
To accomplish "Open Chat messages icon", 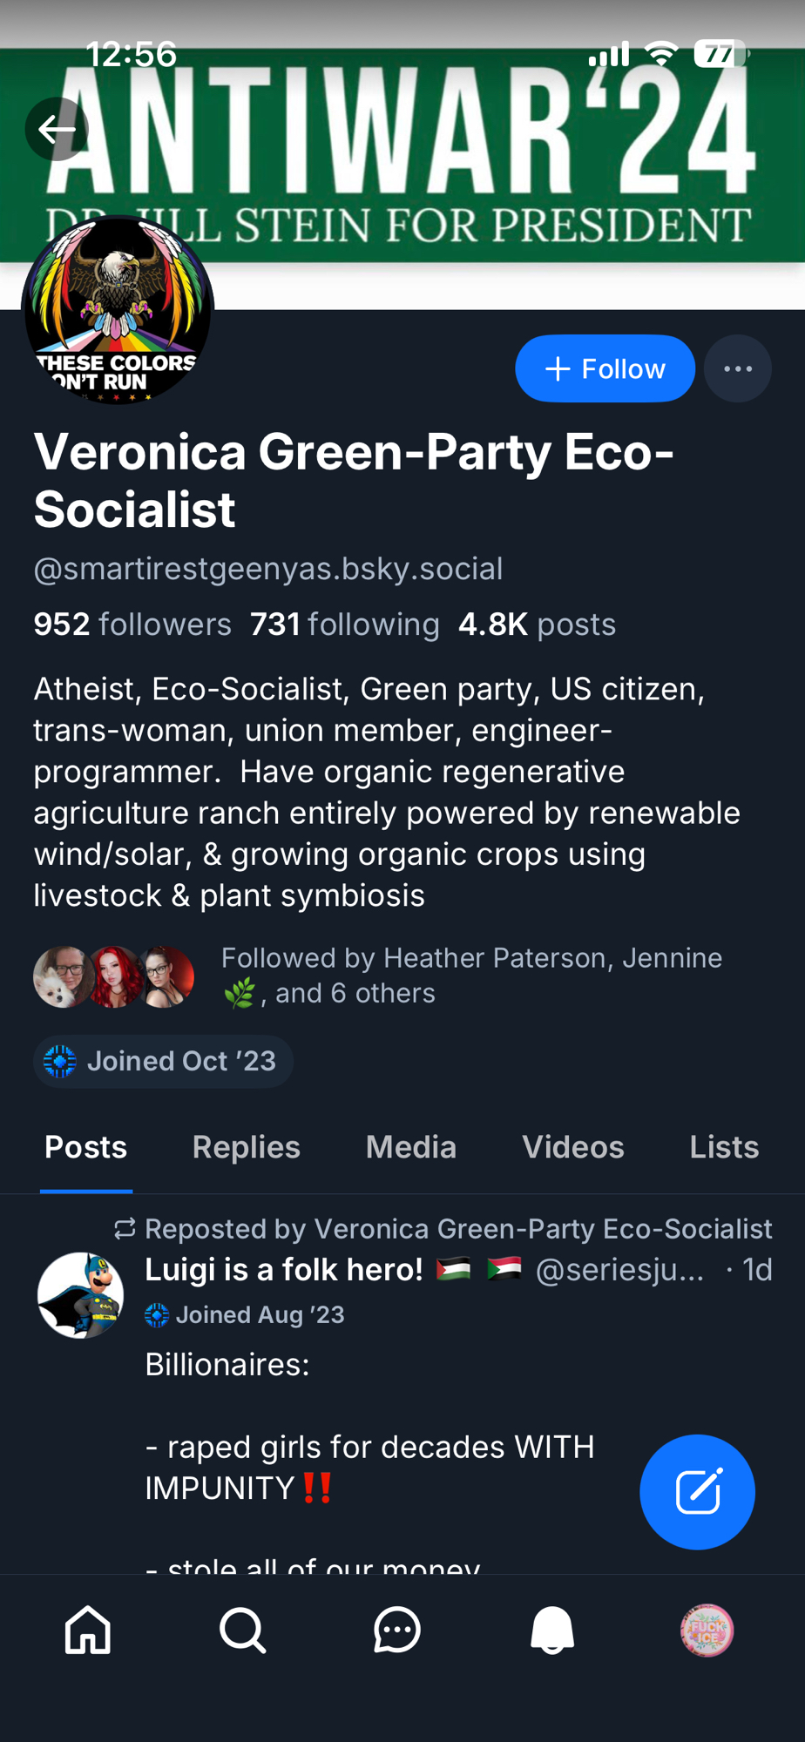I will (x=397, y=1630).
